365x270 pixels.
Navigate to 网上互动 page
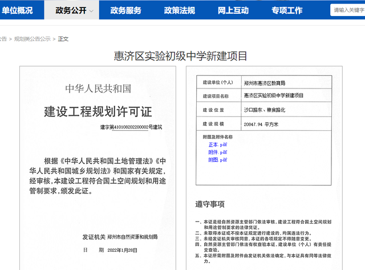tap(233, 10)
